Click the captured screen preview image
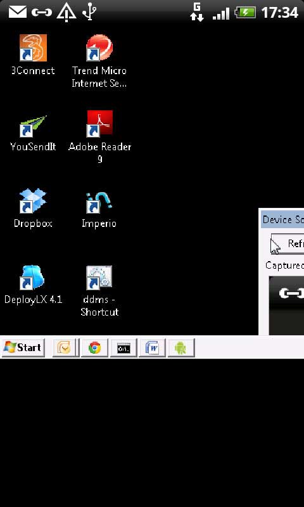The width and height of the screenshot is (304, 507). (x=286, y=305)
